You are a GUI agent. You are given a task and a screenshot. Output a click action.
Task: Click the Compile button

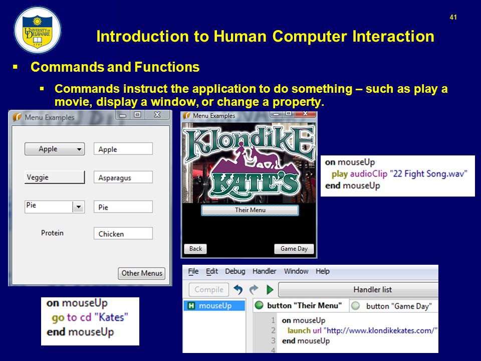tap(208, 289)
